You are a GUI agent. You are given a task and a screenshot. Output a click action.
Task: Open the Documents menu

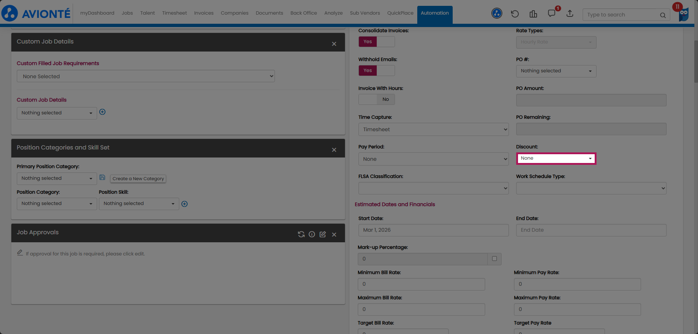(269, 13)
